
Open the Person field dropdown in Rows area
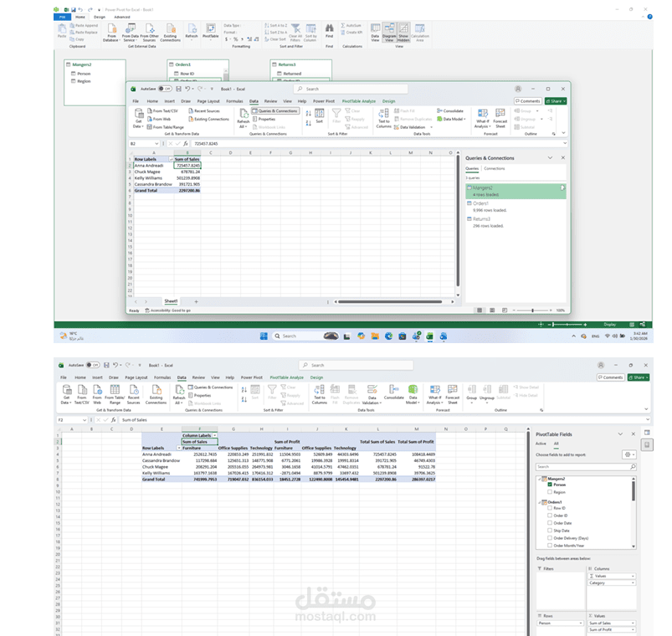581,623
